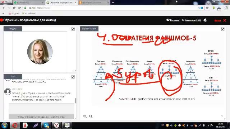
Task: Open the Вопросы panel
Action: point(172,20)
